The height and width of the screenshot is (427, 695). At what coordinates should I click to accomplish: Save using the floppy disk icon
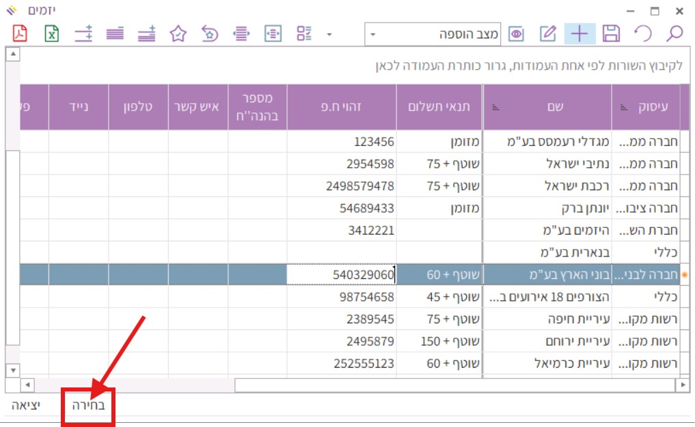[x=611, y=33]
